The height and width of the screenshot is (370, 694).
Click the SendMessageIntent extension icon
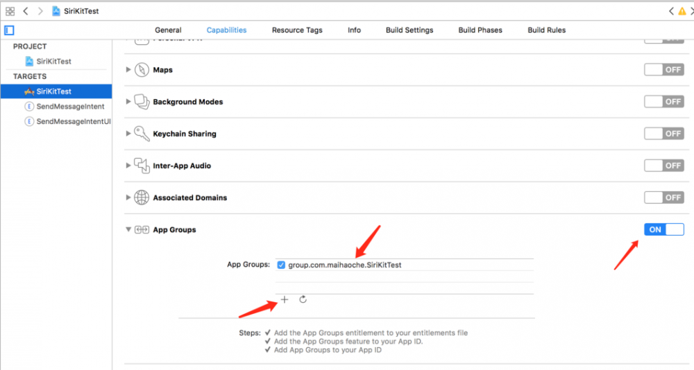(x=29, y=107)
